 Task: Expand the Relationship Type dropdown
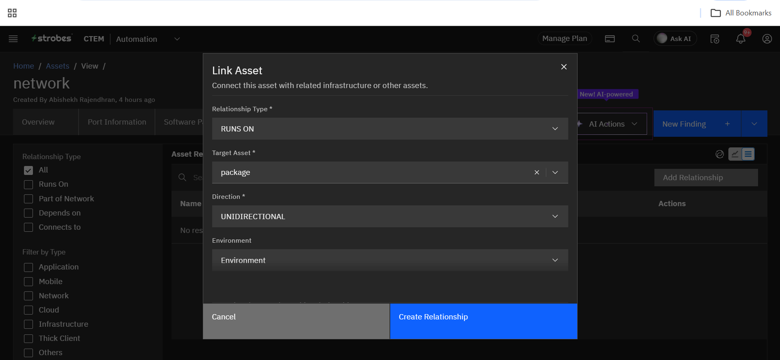[x=390, y=129]
